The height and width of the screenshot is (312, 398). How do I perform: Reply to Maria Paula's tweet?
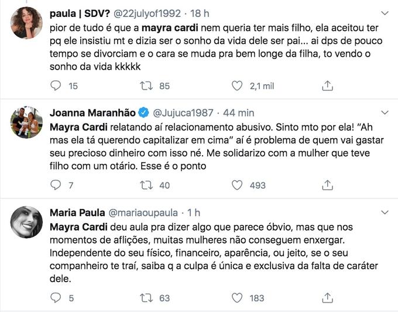pos(56,298)
